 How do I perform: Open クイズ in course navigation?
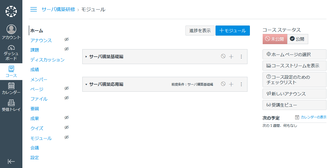37,128
